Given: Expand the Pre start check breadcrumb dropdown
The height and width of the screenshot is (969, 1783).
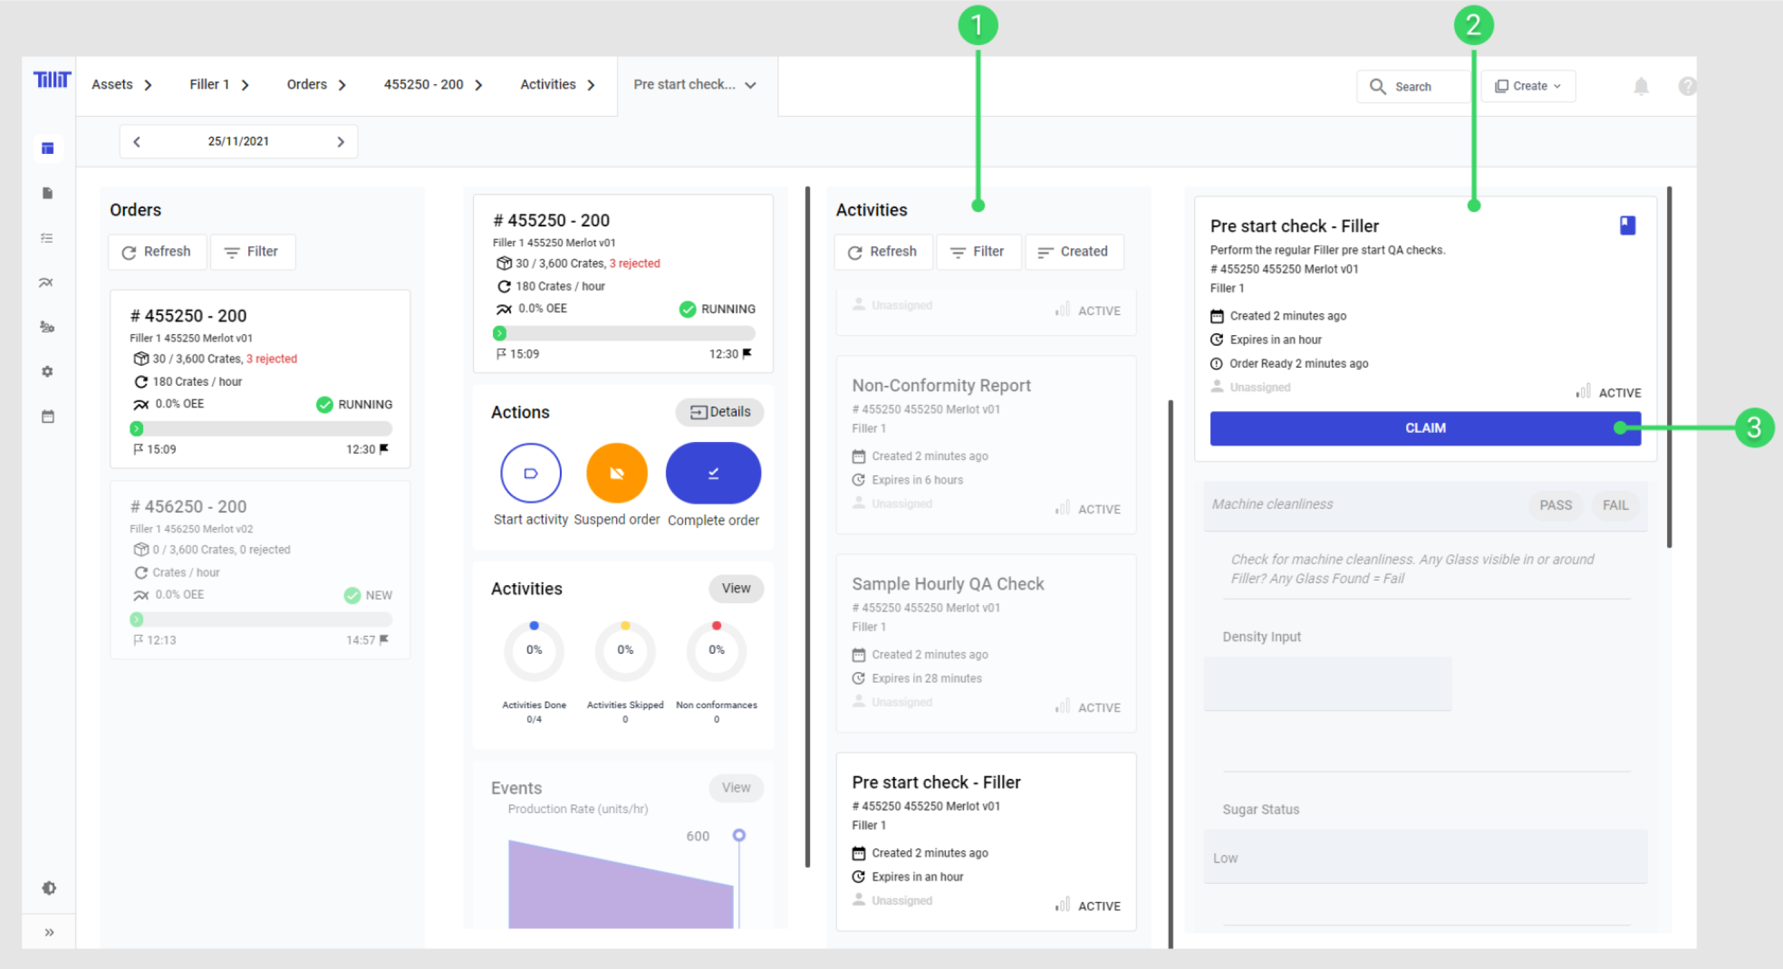Looking at the screenshot, I should point(750,85).
